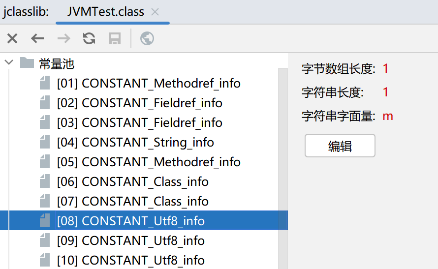
Task: Go back with the left arrow icon
Action: point(37,38)
